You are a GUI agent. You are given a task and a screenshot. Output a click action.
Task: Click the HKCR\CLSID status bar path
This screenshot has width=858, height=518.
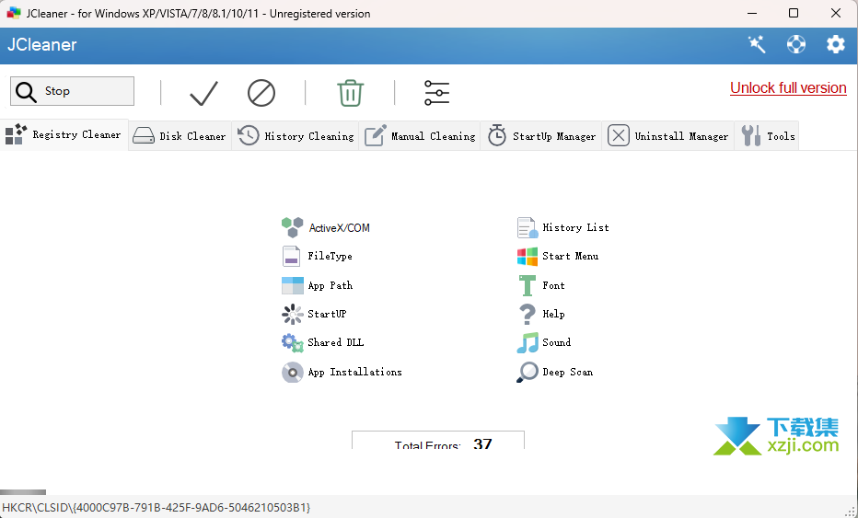tap(157, 508)
